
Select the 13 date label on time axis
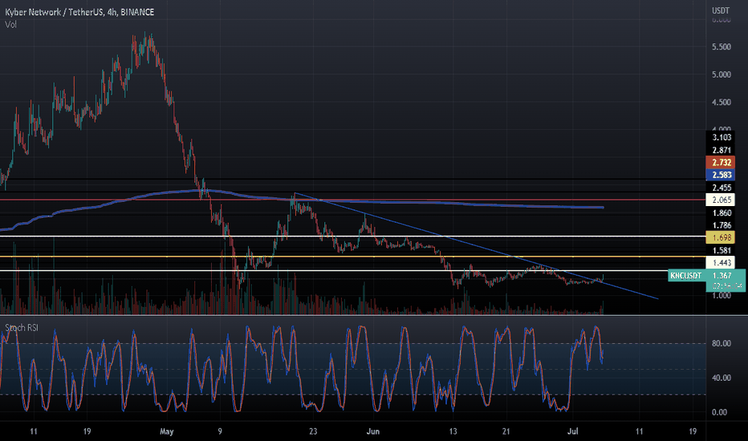click(453, 431)
